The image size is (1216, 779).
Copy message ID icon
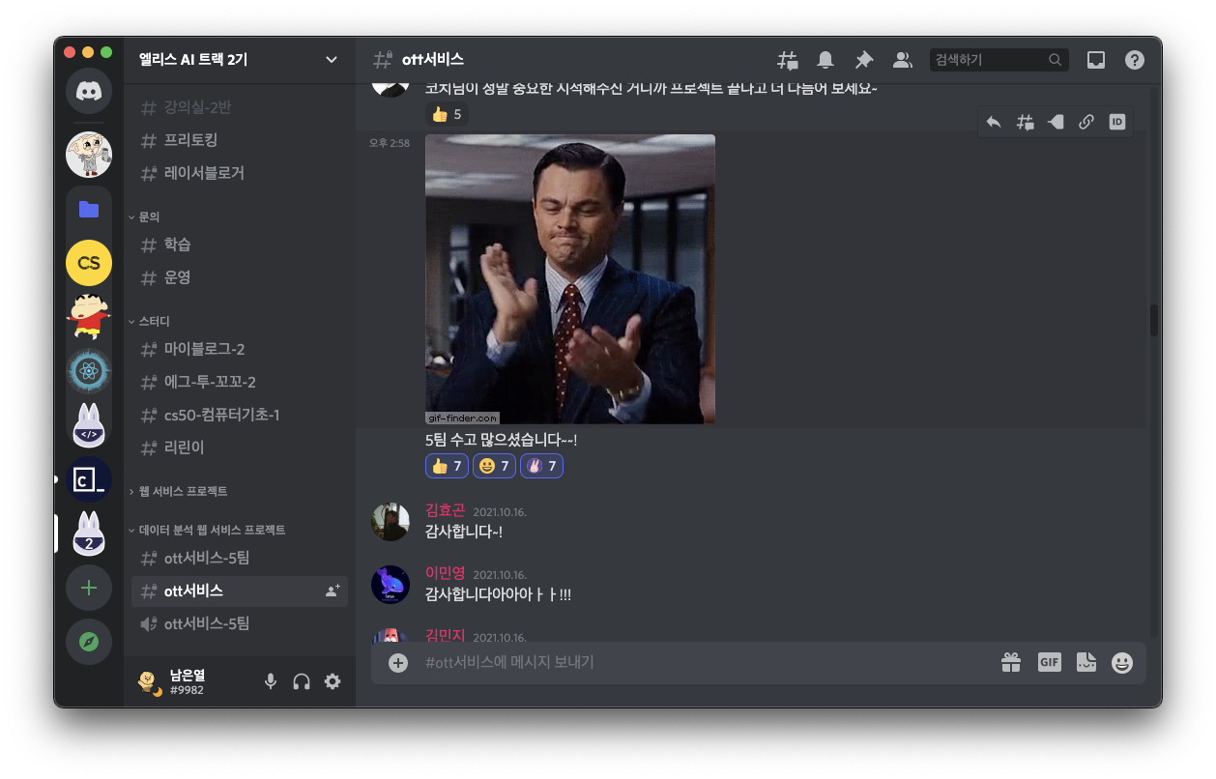tap(1117, 122)
